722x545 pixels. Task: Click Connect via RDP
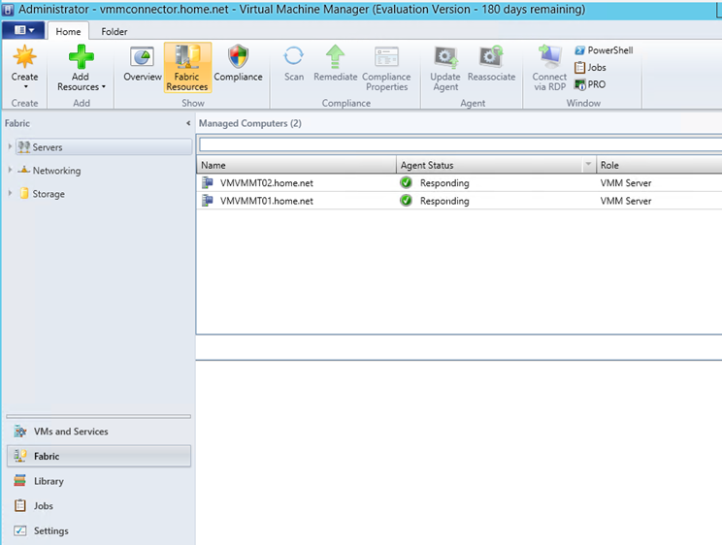(x=549, y=68)
